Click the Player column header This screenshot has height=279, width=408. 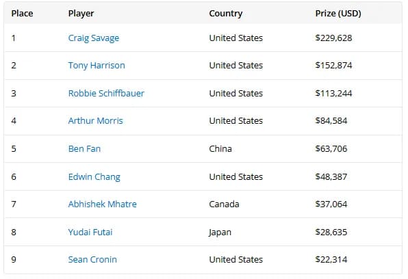click(x=81, y=14)
